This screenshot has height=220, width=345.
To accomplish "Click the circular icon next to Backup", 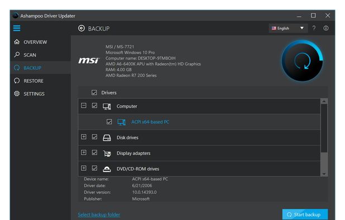I will (x=17, y=68).
